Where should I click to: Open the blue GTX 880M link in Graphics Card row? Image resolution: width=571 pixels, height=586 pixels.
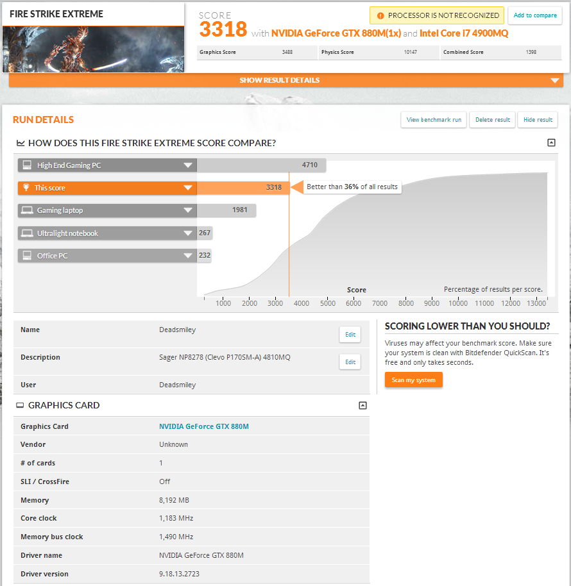(x=204, y=426)
